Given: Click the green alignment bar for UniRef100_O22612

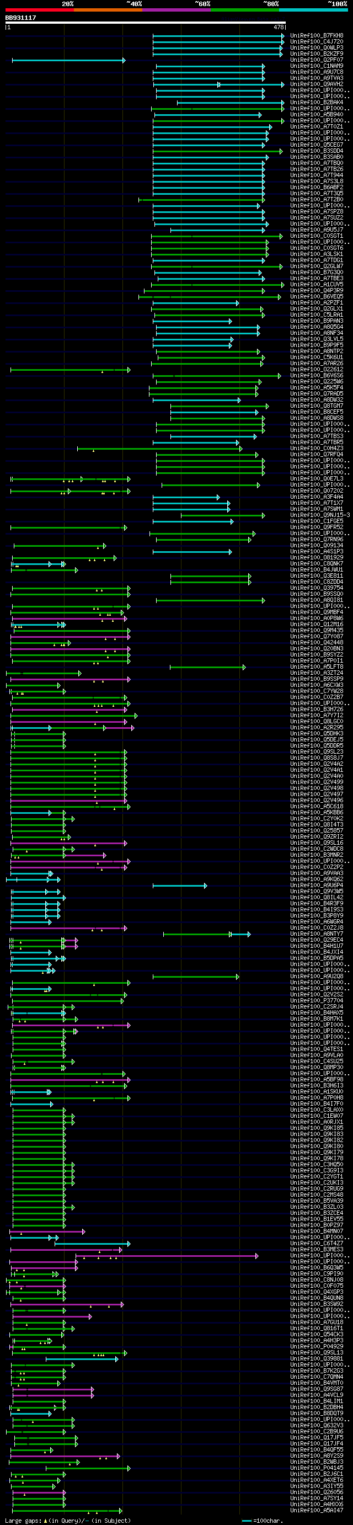Looking at the screenshot, I should [70, 370].
